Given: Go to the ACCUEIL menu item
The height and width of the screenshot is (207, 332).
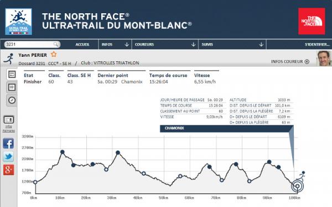Looking at the screenshot, I should [x=82, y=45].
